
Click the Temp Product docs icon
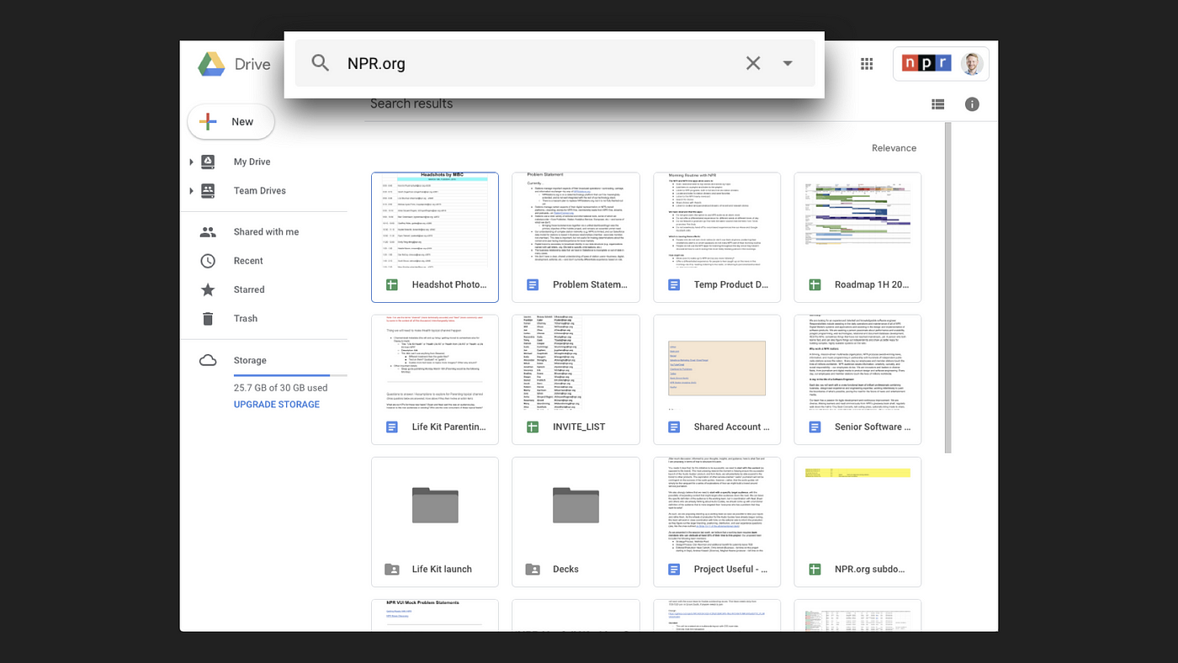pos(673,284)
